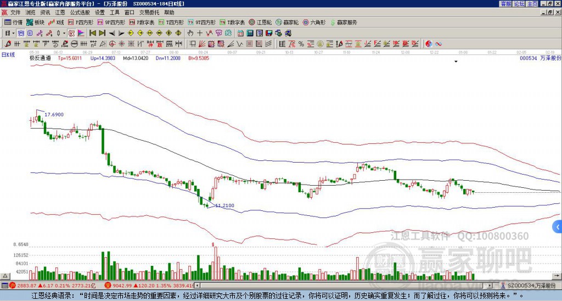
Task: Open the 9T四方形 tool
Action: tap(201, 22)
